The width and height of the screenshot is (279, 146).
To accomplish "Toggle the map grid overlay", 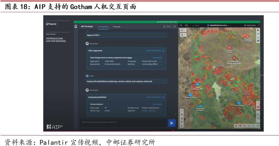I will point(182,114).
